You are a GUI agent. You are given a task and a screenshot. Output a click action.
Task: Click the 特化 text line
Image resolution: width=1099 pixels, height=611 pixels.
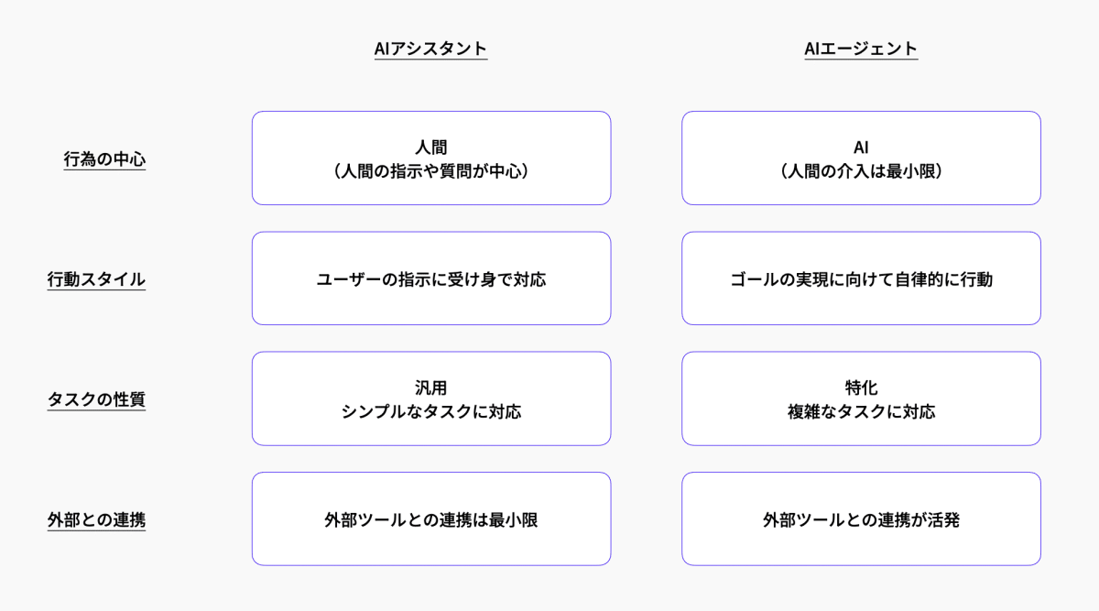coord(861,387)
